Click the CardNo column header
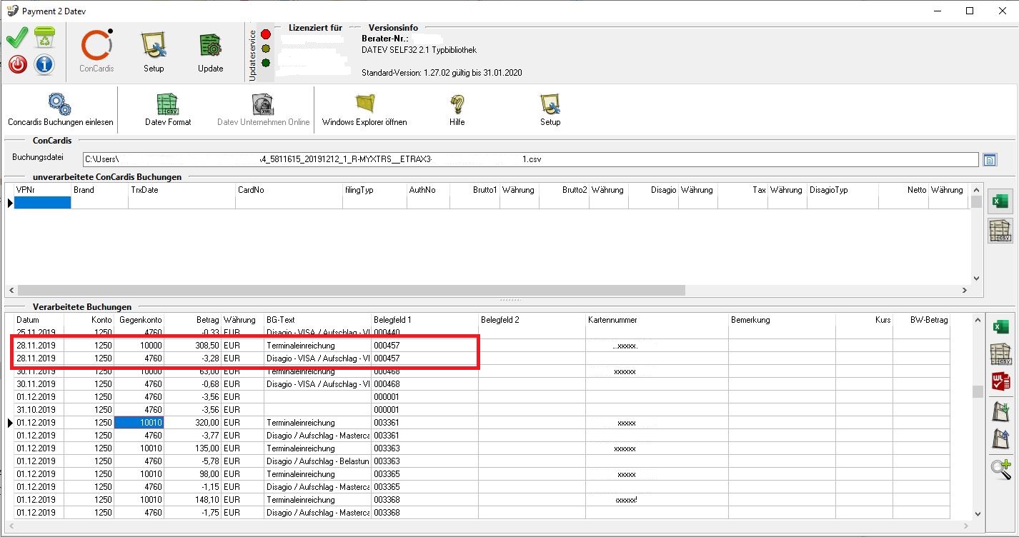The width and height of the screenshot is (1019, 537). tap(289, 190)
